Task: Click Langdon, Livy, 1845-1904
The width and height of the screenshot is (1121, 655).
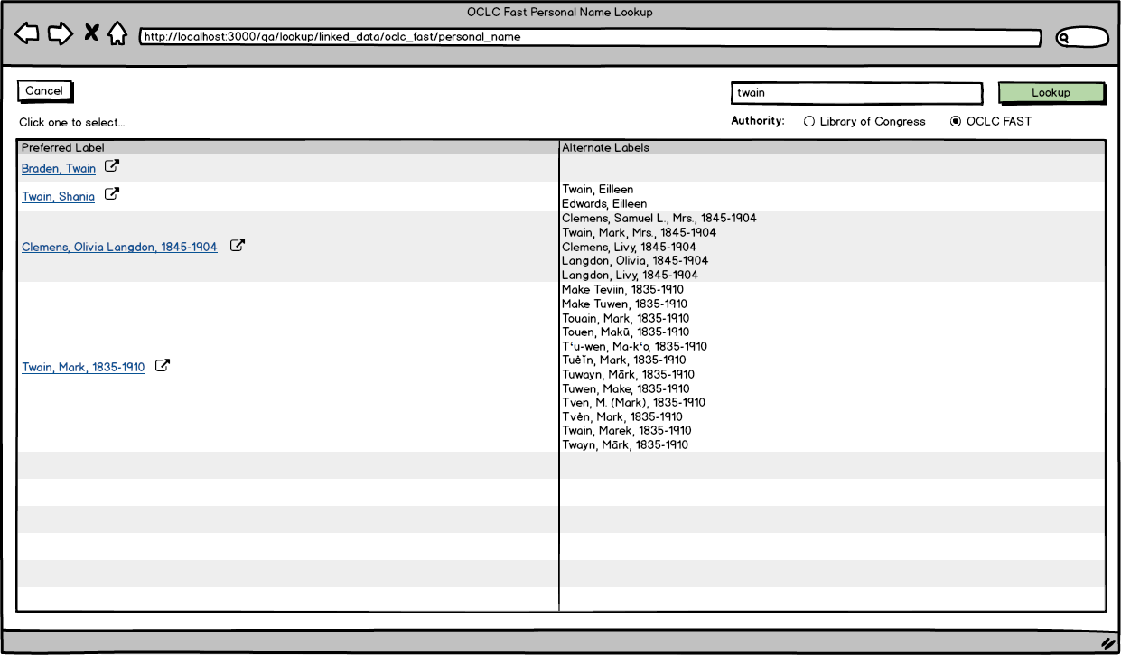Action: click(630, 275)
